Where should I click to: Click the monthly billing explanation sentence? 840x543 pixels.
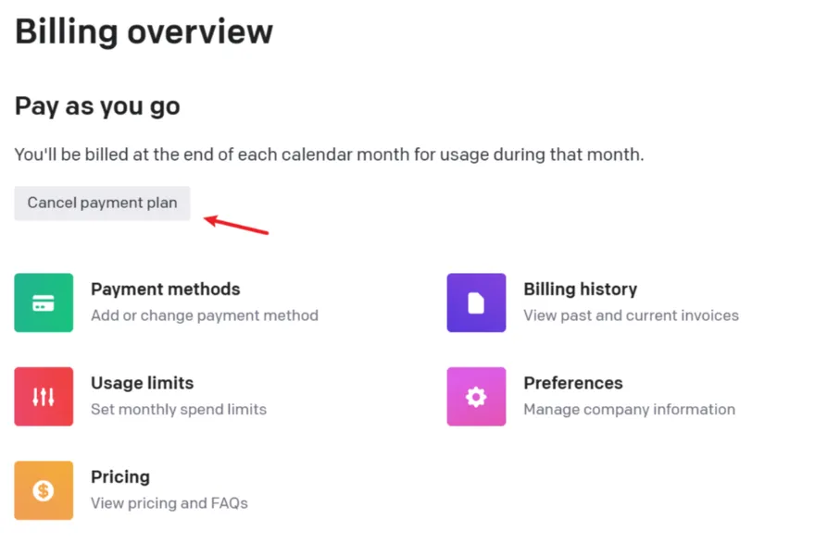point(329,154)
